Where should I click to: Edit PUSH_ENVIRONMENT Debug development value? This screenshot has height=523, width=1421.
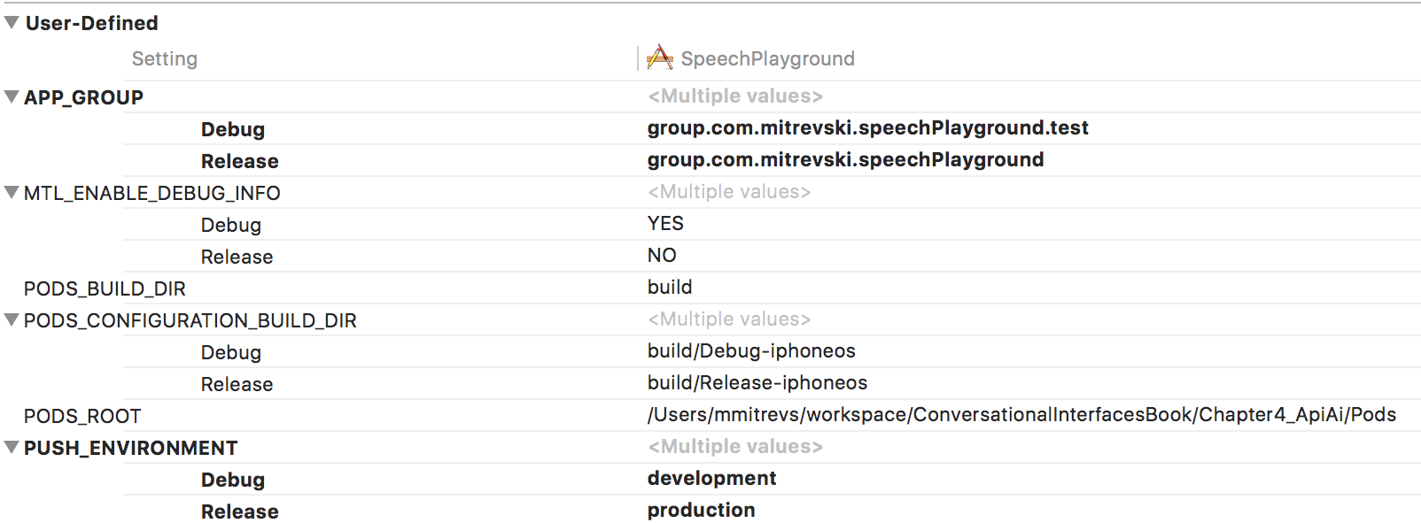click(711, 479)
